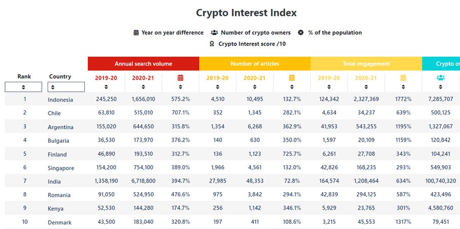
Task: Select the Number of articles header
Action: [x=255, y=64]
